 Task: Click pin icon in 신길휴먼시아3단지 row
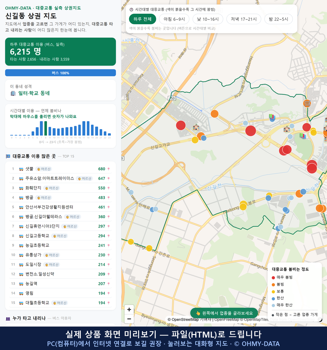[x=109, y=226]
